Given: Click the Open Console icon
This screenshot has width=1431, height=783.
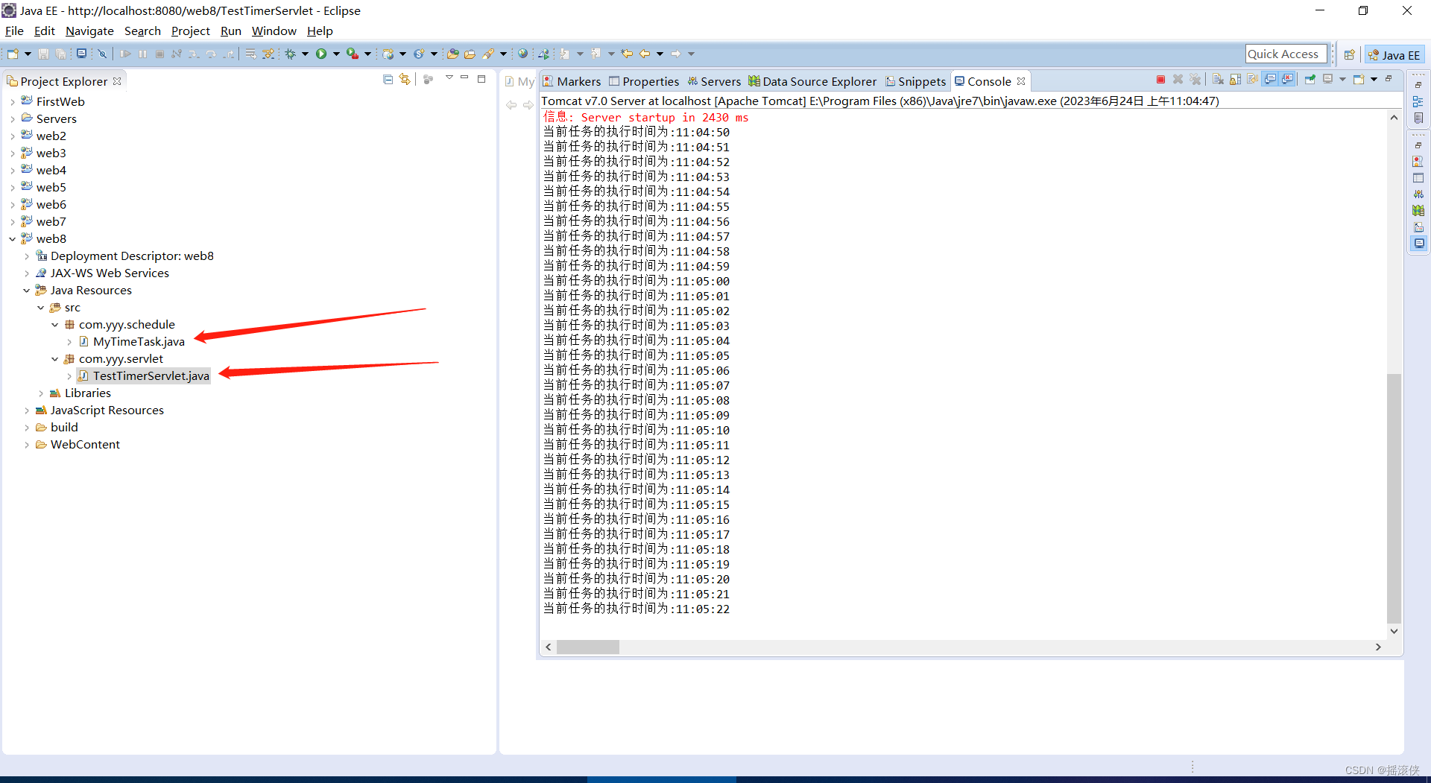Looking at the screenshot, I should pyautogui.click(x=1359, y=80).
